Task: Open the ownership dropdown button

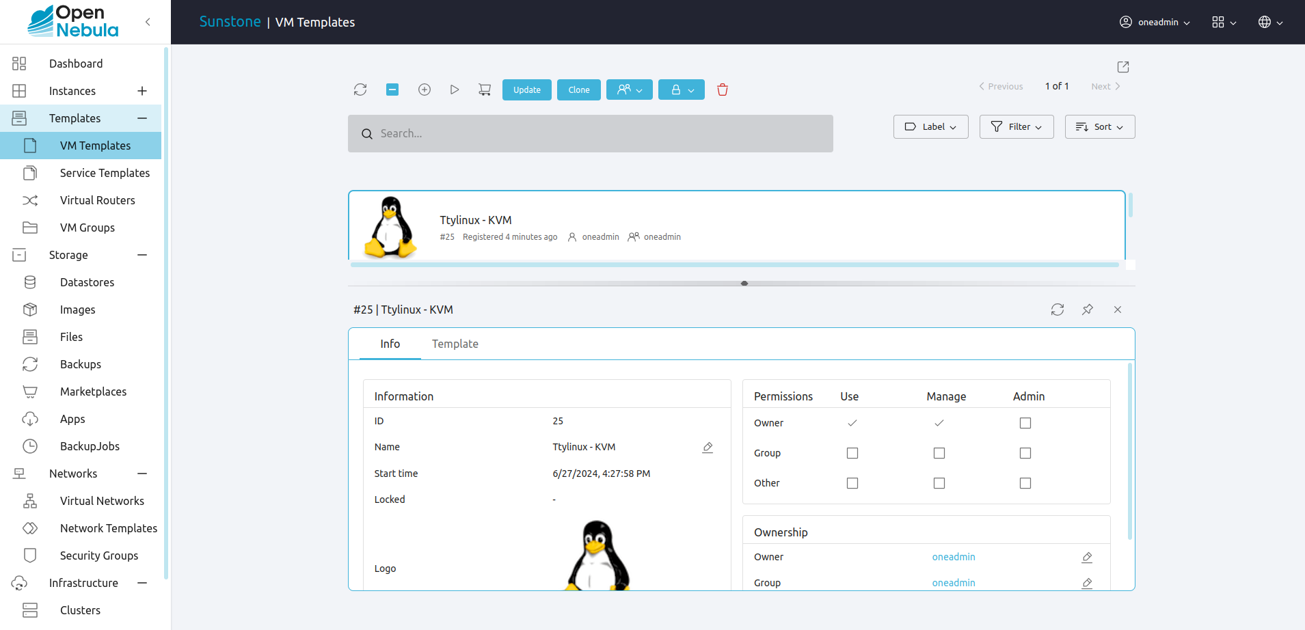Action: tap(630, 90)
